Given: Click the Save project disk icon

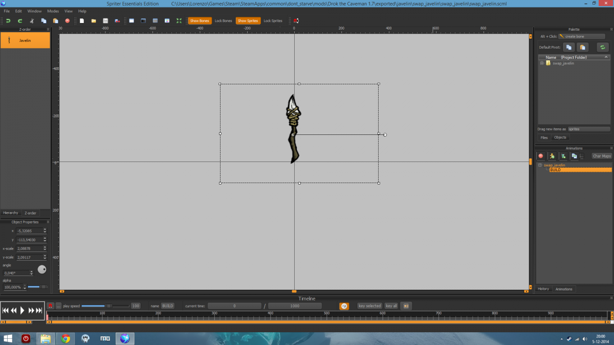Looking at the screenshot, I should point(105,21).
